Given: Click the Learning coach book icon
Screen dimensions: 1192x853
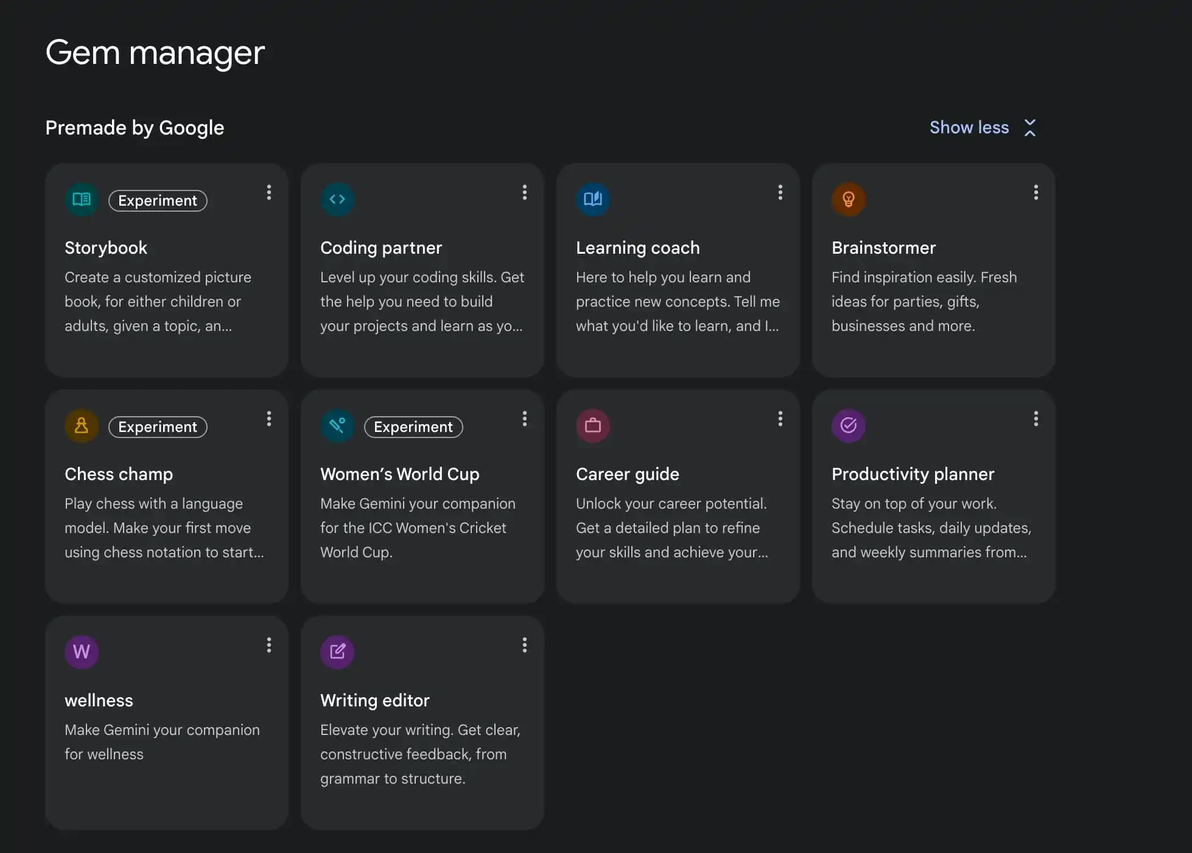Looking at the screenshot, I should pyautogui.click(x=593, y=200).
